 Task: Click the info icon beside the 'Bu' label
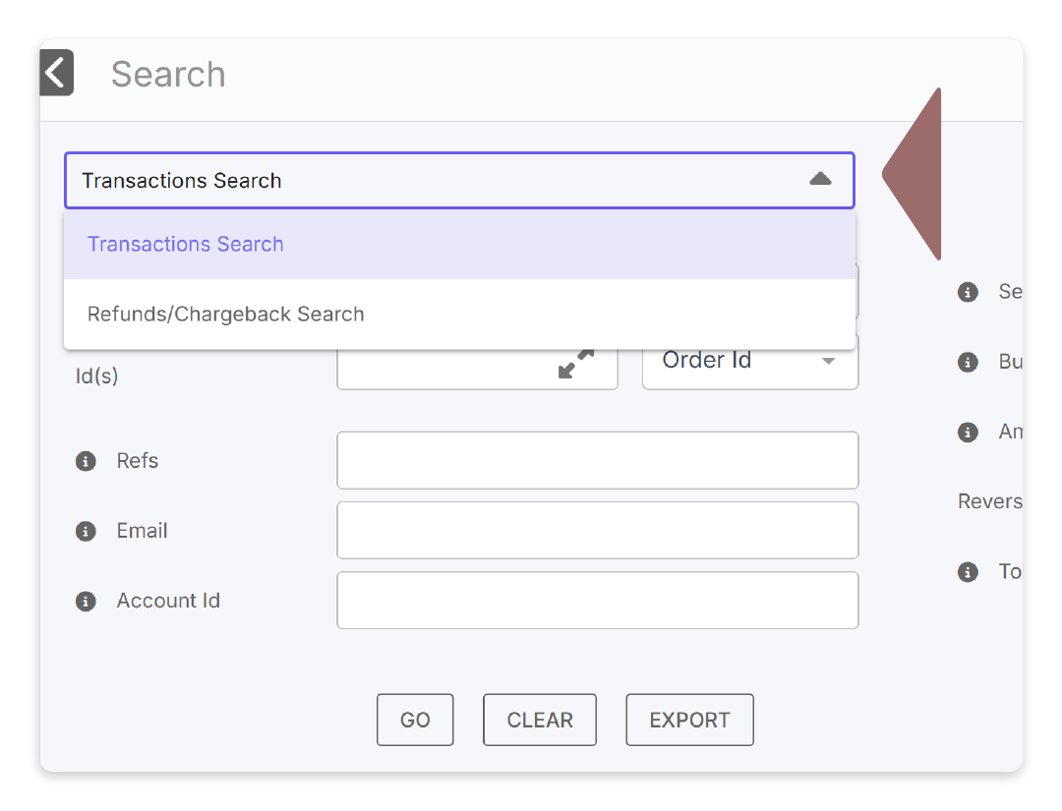tap(967, 362)
